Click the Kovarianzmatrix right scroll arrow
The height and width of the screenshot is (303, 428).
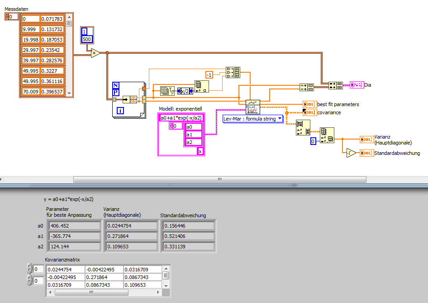[158, 292]
